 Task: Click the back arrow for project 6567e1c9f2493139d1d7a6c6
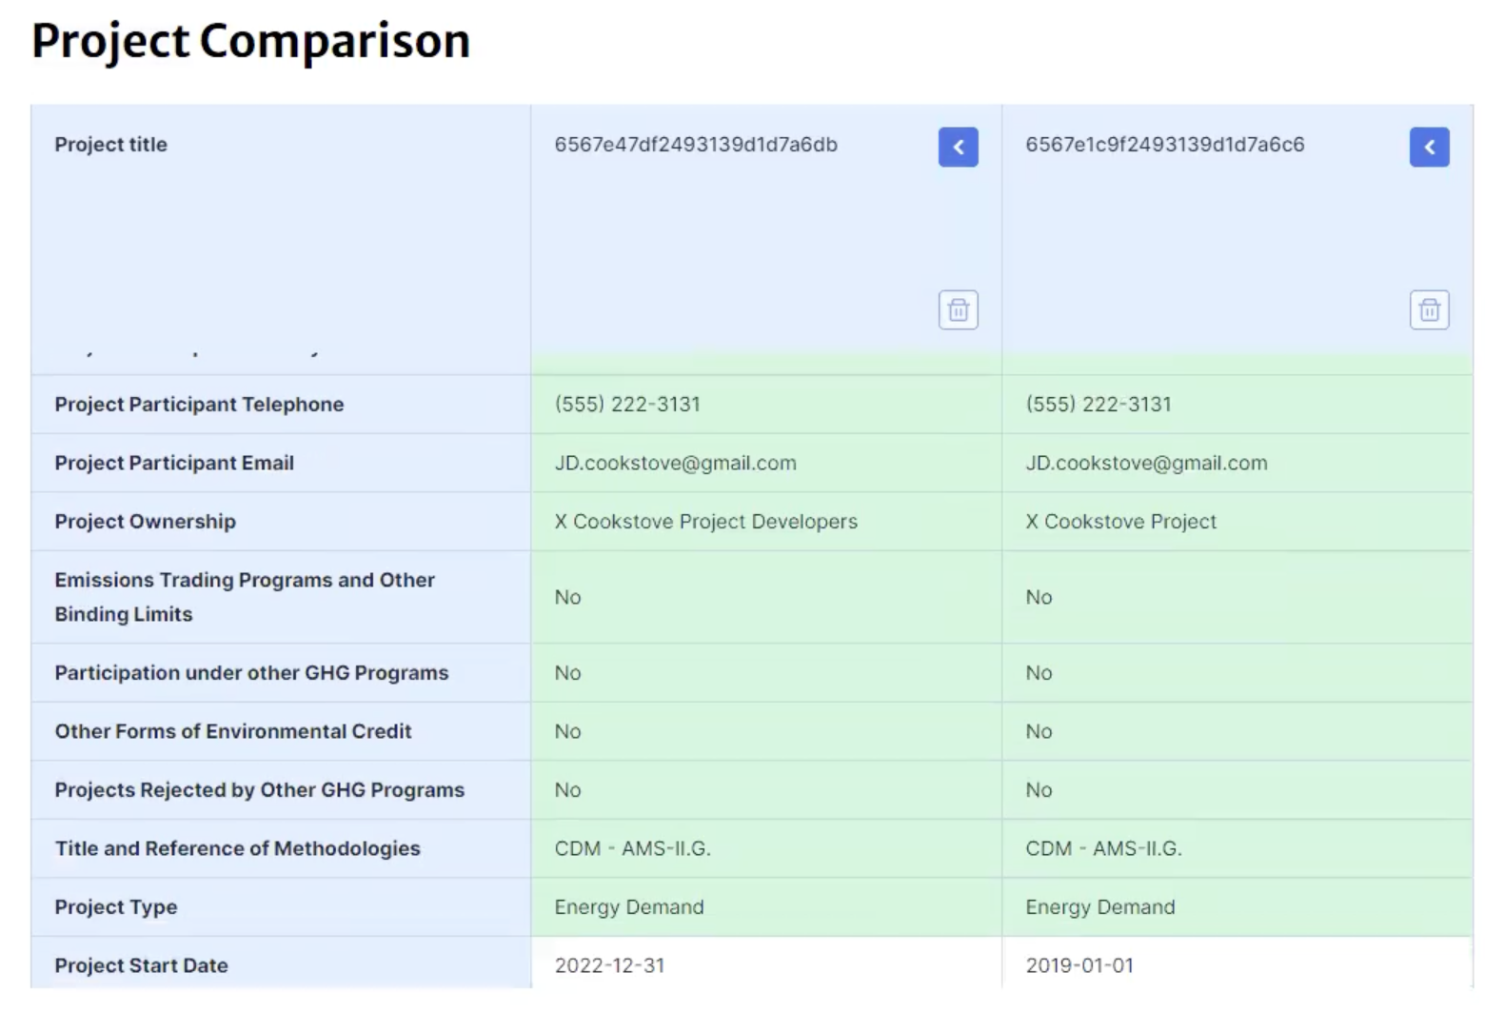pos(1429,148)
